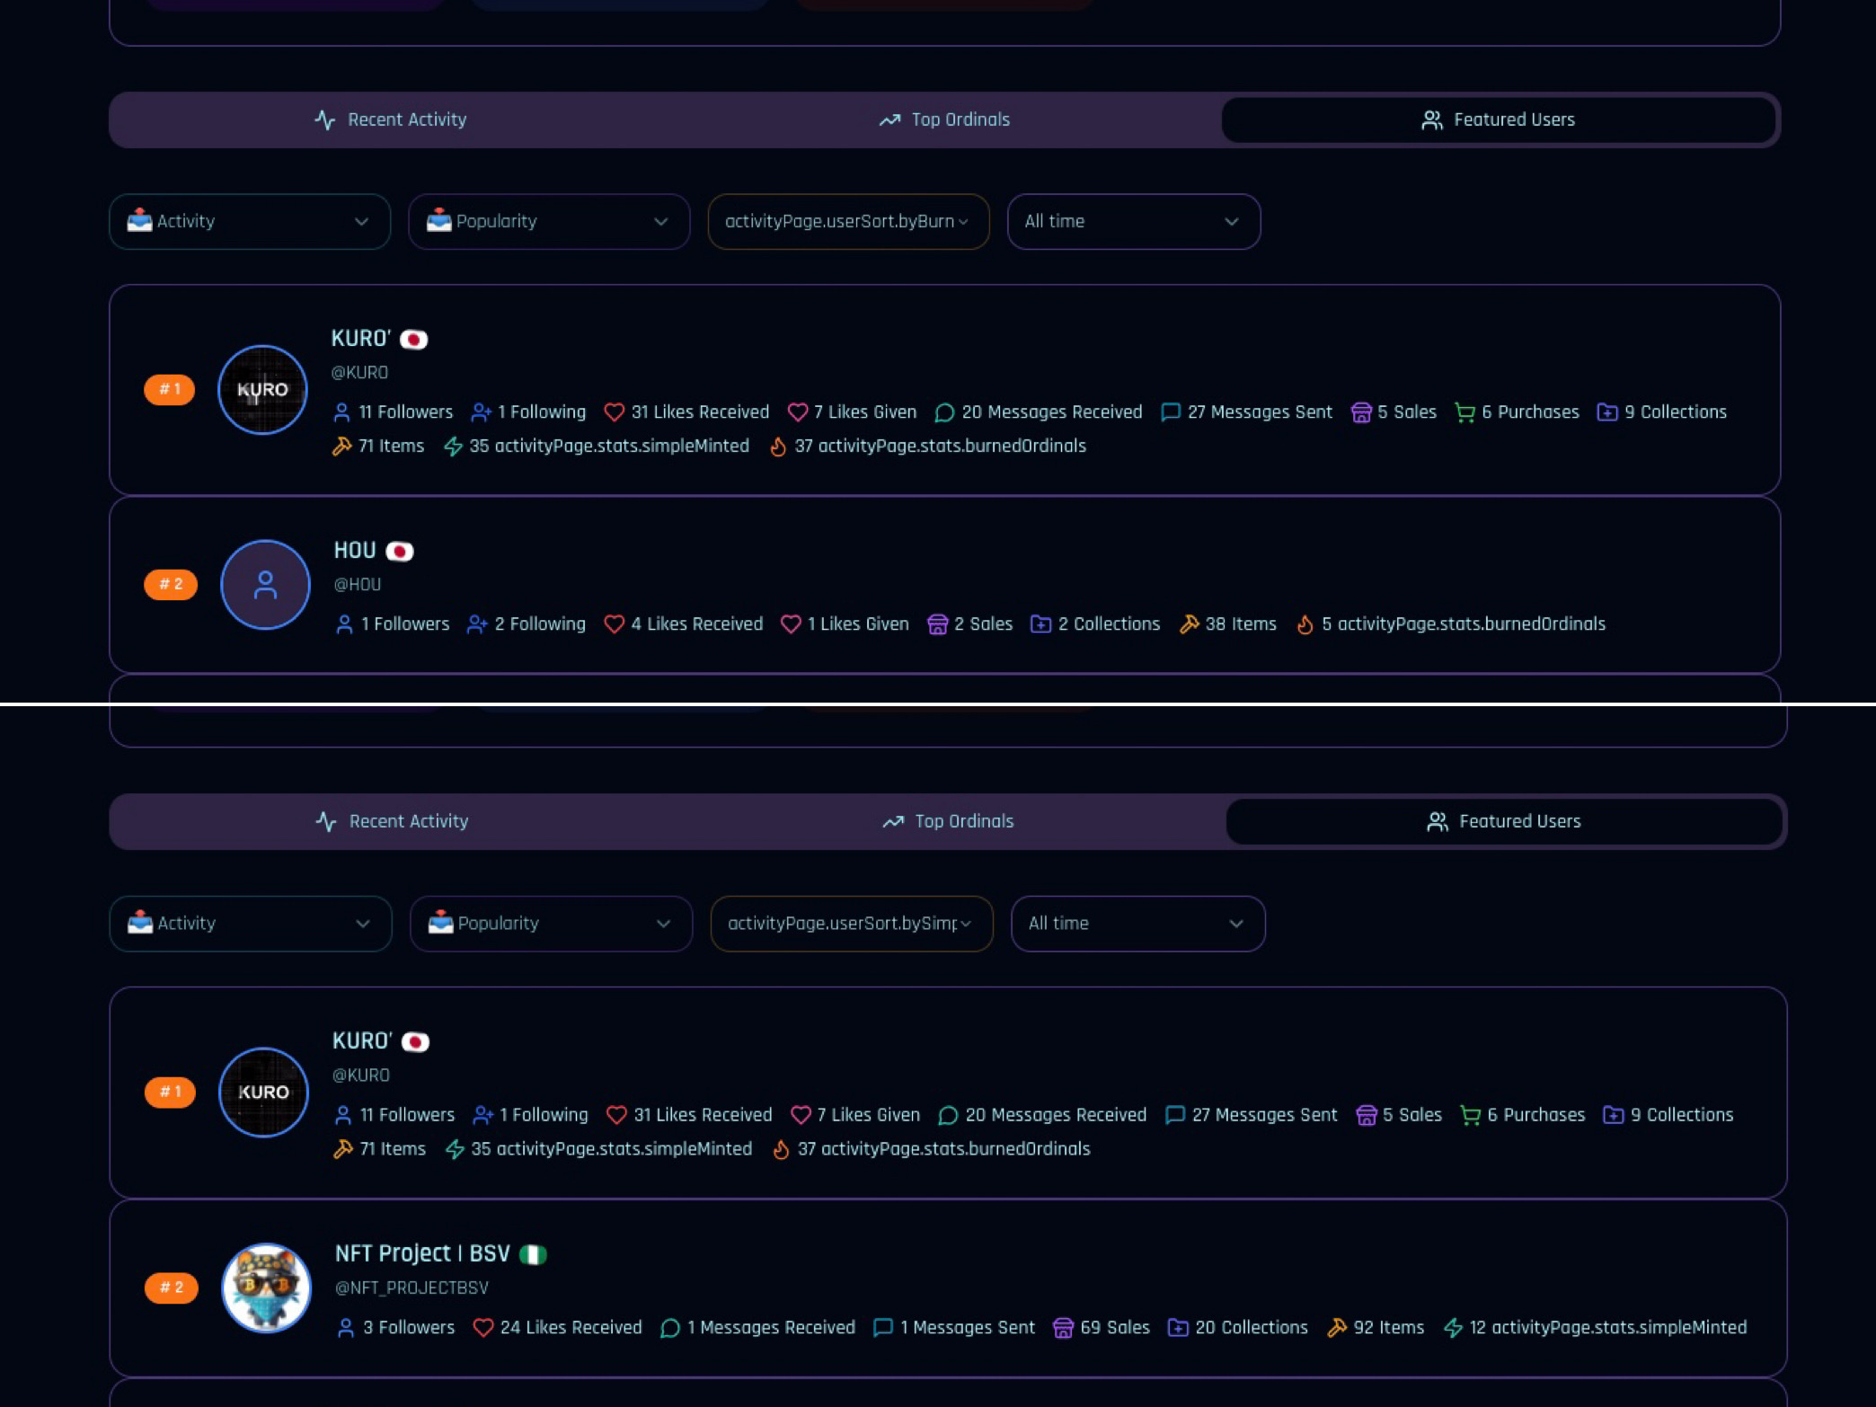Click the #2 rank badge on NFT Project card
1876x1407 pixels.
[172, 1288]
